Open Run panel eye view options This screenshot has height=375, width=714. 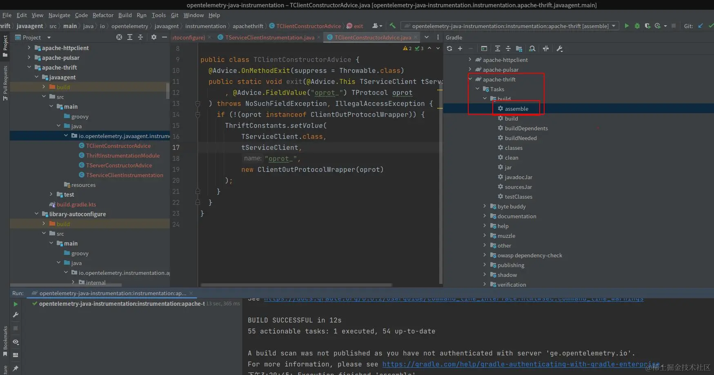click(x=16, y=342)
